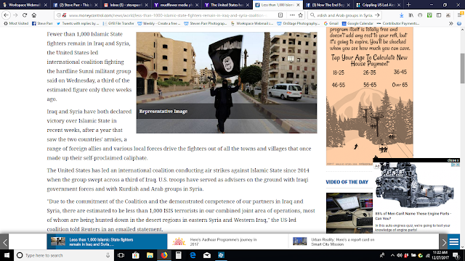Show hidden system tray icons
Viewport: 465px width, 261px height.
392,255
